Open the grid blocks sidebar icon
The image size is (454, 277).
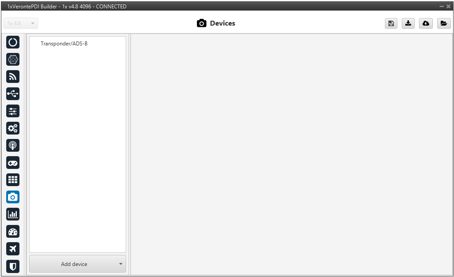coord(13,180)
